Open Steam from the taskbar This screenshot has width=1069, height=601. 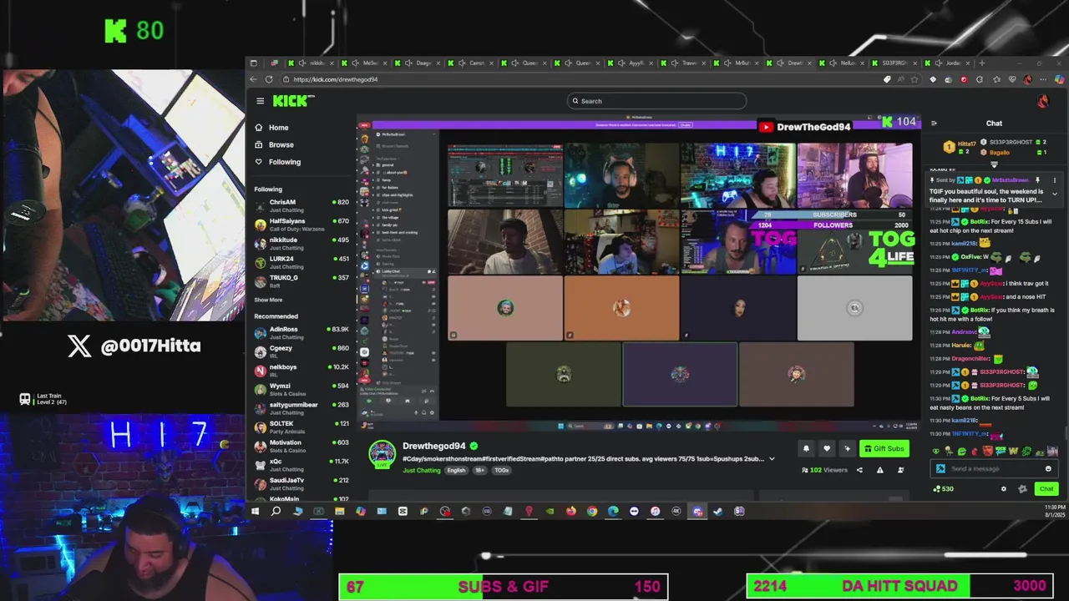[717, 511]
